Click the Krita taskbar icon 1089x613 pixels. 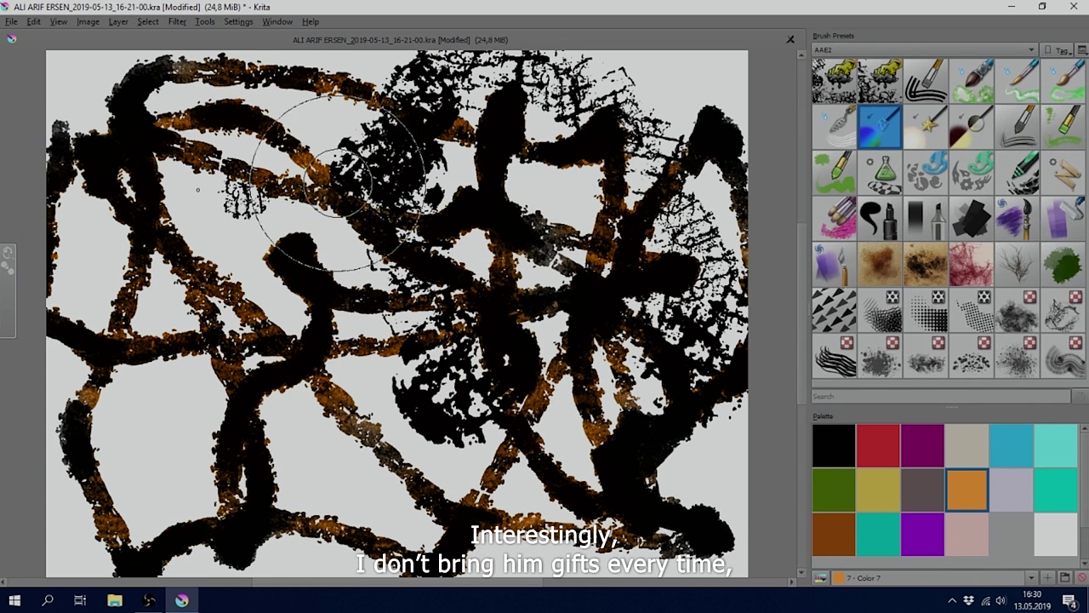pyautogui.click(x=182, y=601)
